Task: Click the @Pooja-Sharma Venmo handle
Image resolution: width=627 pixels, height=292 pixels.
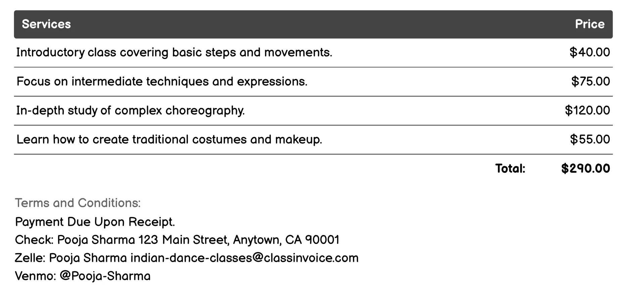Action: tap(105, 276)
